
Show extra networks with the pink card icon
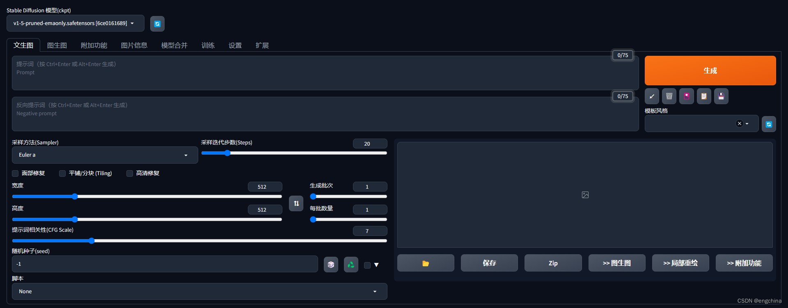(x=687, y=96)
